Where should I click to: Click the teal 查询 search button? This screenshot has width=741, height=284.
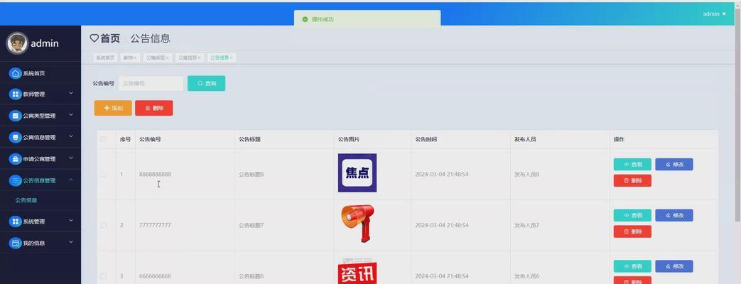(x=207, y=83)
